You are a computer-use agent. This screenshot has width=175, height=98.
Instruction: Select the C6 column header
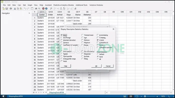(x=87, y=12)
